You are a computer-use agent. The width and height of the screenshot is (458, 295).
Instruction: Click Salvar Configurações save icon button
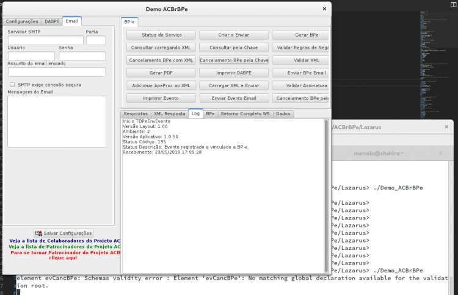(64, 233)
